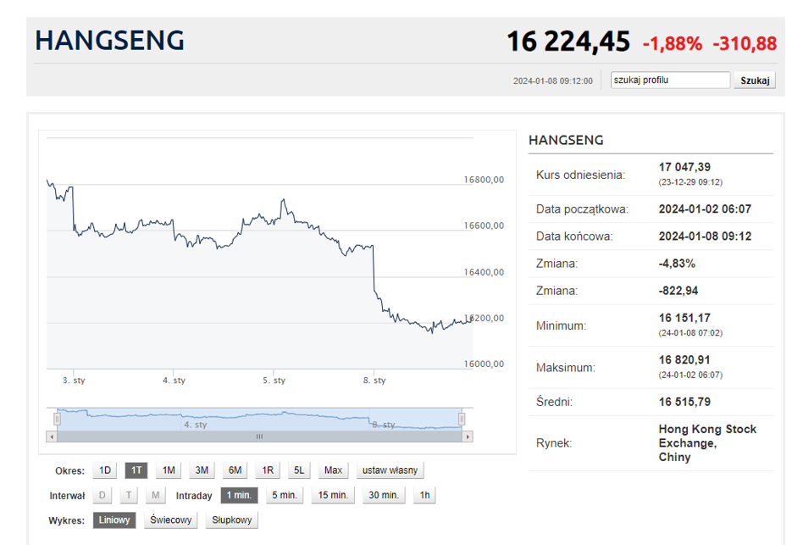Switch chart type to Świecowy
The width and height of the screenshot is (803, 545).
170,520
